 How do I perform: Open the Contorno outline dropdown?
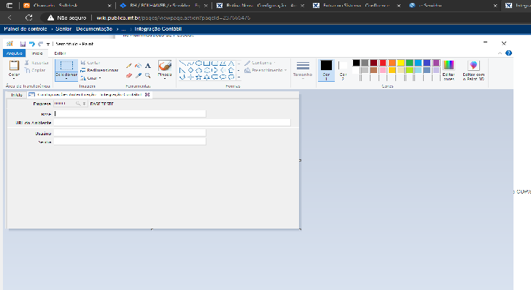260,63
